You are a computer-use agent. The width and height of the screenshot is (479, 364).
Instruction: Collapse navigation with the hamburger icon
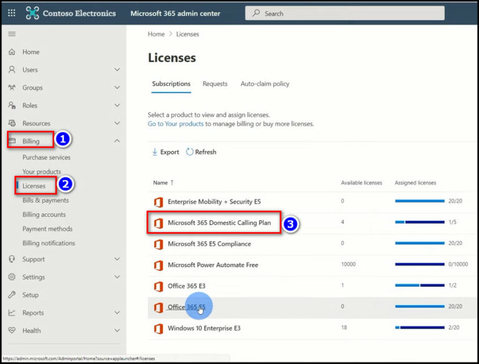coord(12,34)
